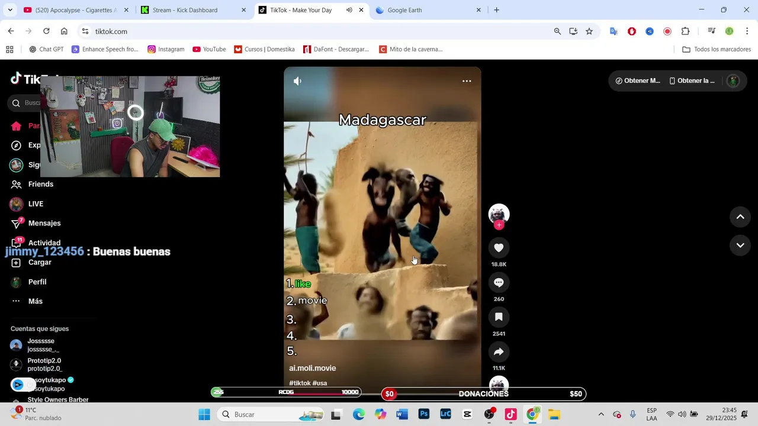
Task: Open the taskbar volume control
Action: pyautogui.click(x=682, y=415)
